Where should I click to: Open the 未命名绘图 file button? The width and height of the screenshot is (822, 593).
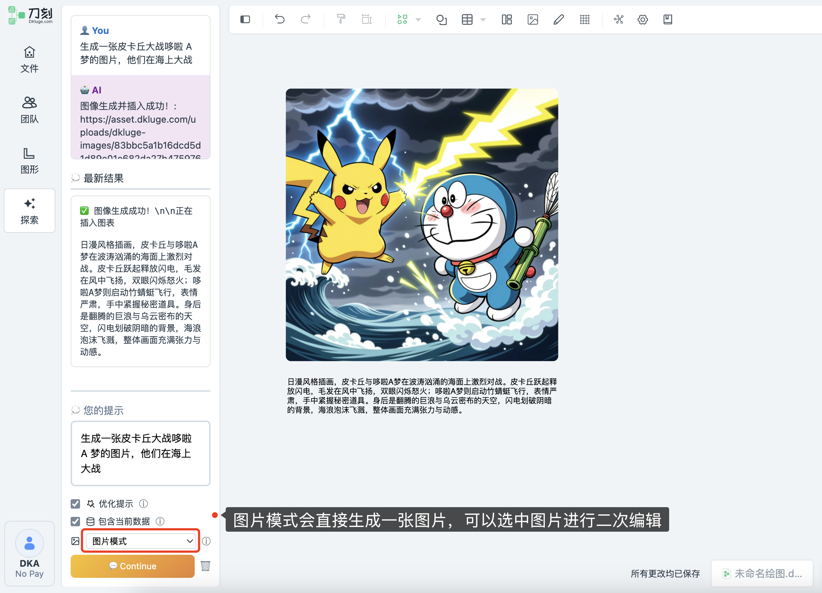point(762,574)
